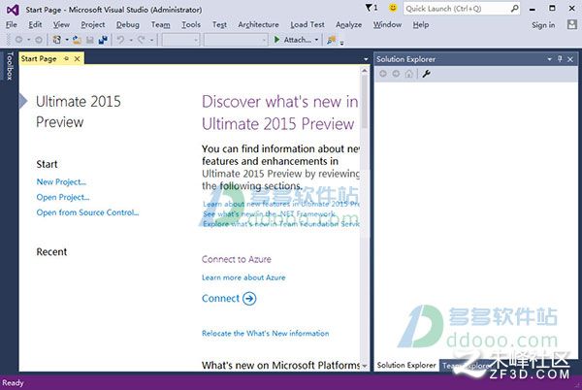Image resolution: width=582 pixels, height=390 pixels.
Task: Click the Start Page scrollbar down arrow
Action: [x=365, y=366]
